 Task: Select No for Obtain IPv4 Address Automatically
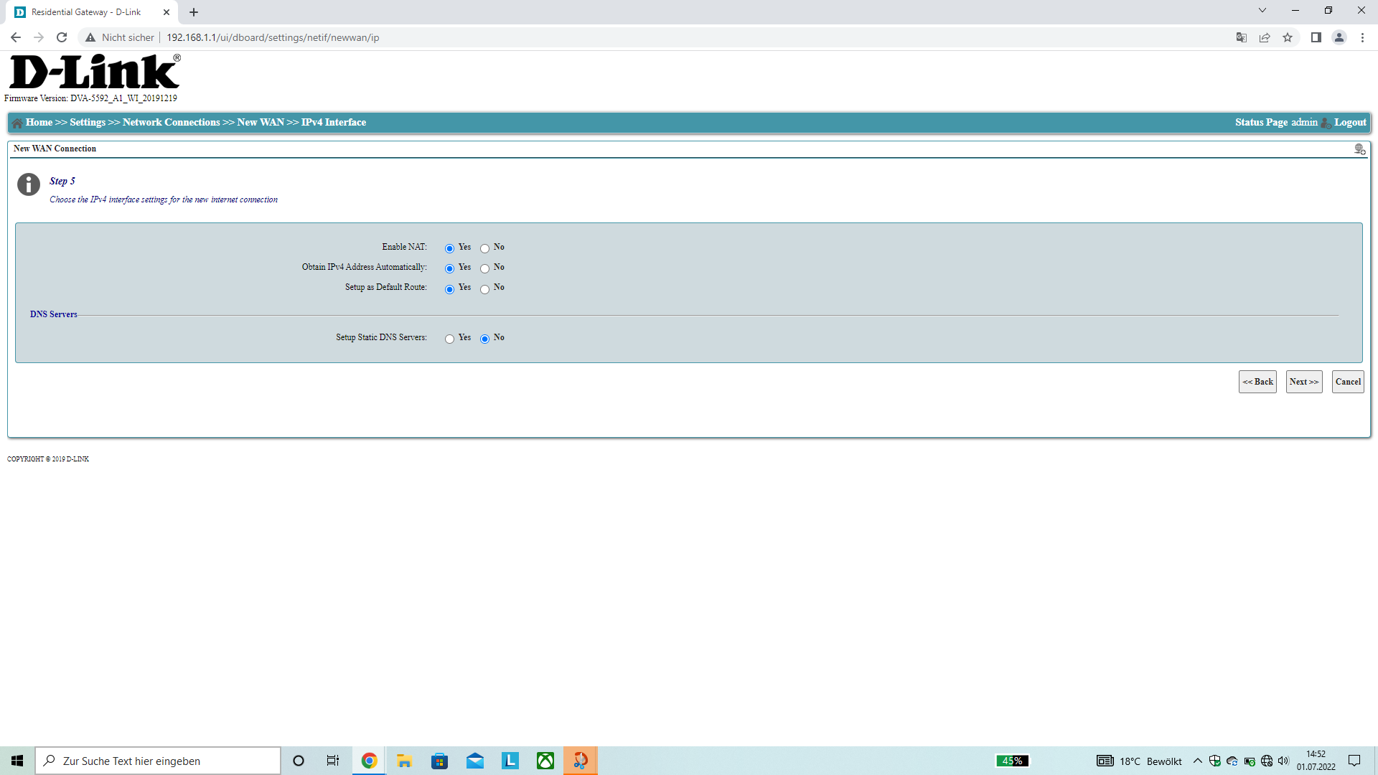485,268
